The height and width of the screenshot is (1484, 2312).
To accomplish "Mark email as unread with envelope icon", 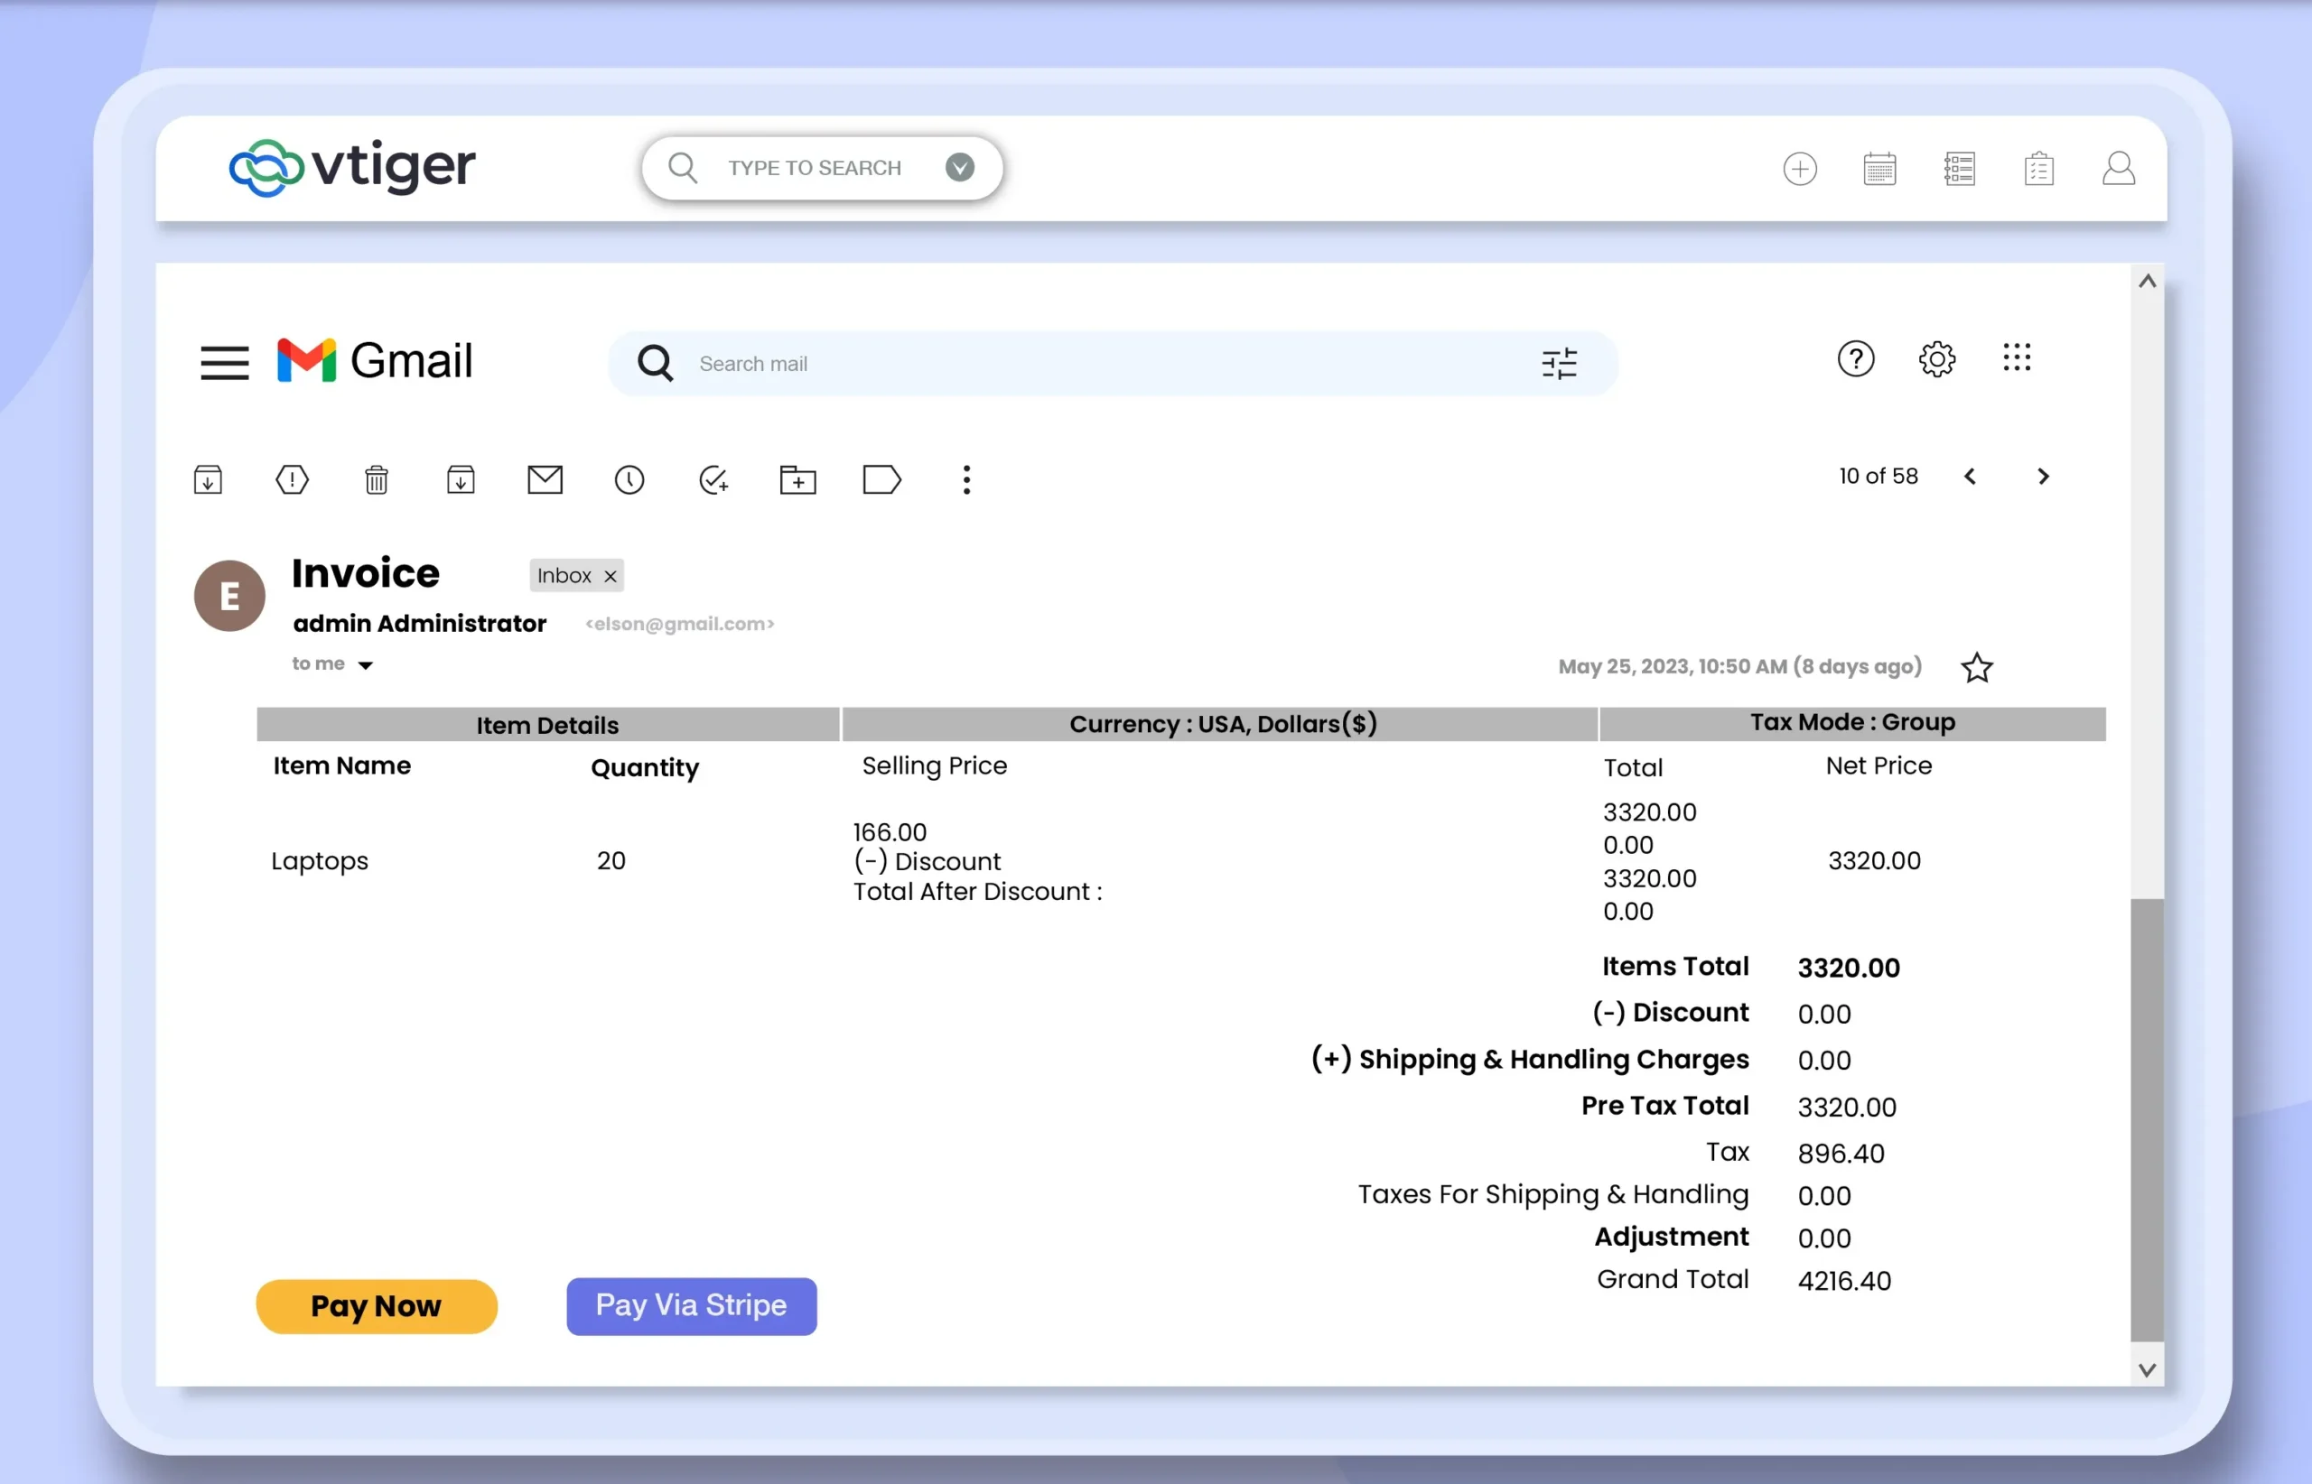I will click(x=545, y=479).
